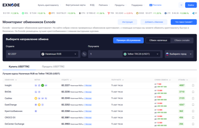Click the first badge icon in BitOkk row
Image resolution: width=199 pixels, height=128 pixels.
click(36, 92)
